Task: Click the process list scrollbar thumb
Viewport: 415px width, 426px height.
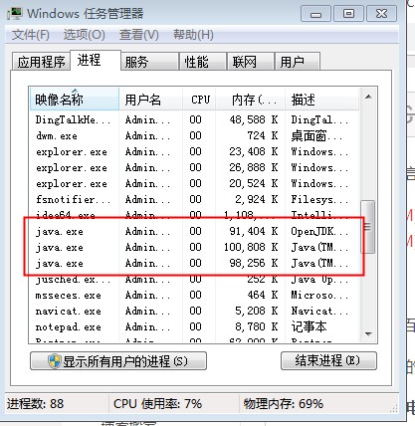Action: pos(368,227)
